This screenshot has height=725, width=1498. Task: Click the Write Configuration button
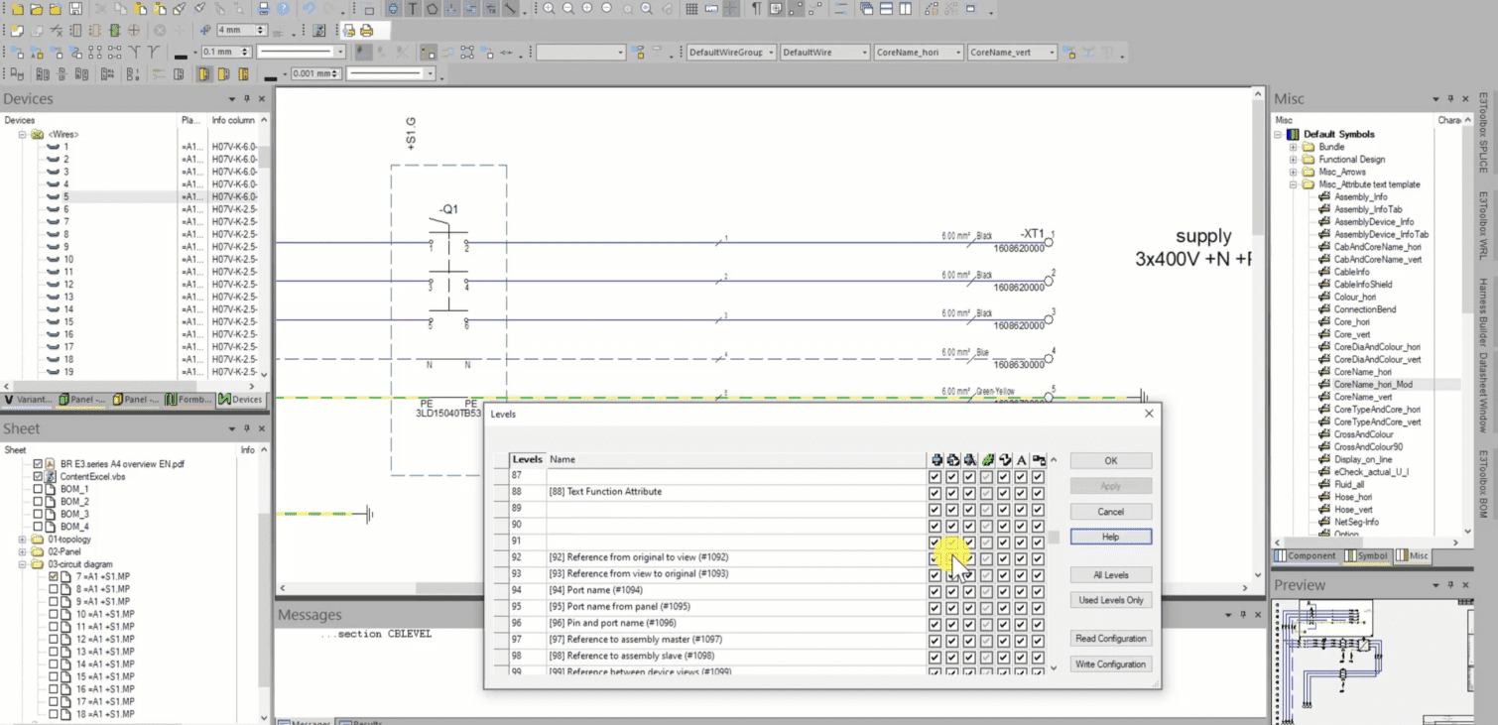pyautogui.click(x=1110, y=665)
